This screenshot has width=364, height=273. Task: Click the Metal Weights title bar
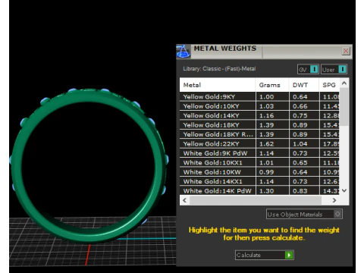[x=265, y=51]
